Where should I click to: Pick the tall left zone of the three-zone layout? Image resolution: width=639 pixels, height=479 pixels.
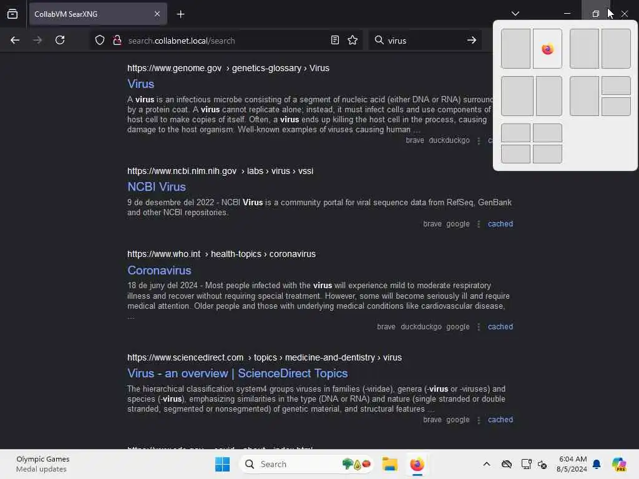point(584,96)
